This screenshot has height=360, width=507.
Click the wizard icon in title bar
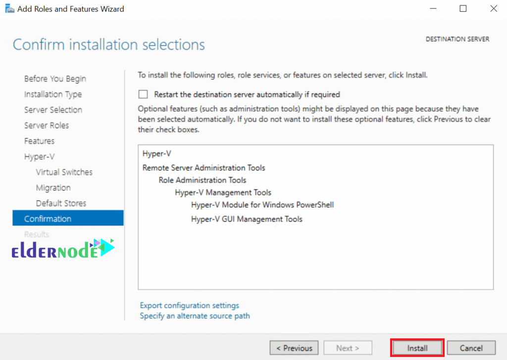click(10, 9)
